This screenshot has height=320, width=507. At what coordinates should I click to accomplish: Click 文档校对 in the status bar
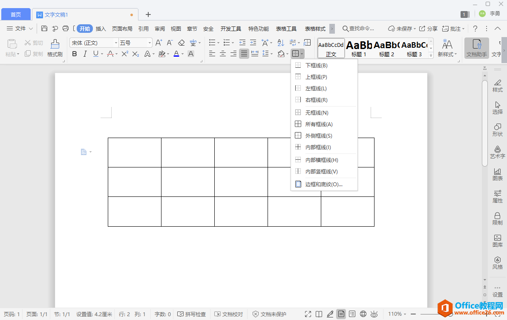point(229,314)
